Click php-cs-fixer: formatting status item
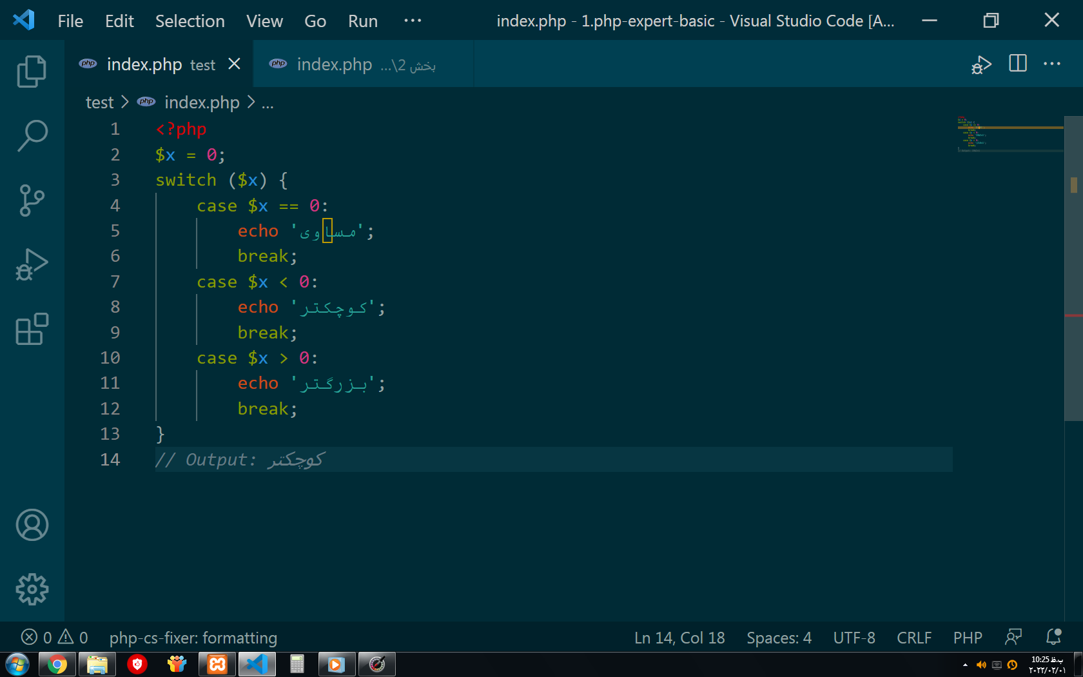This screenshot has height=677, width=1083. [x=193, y=638]
